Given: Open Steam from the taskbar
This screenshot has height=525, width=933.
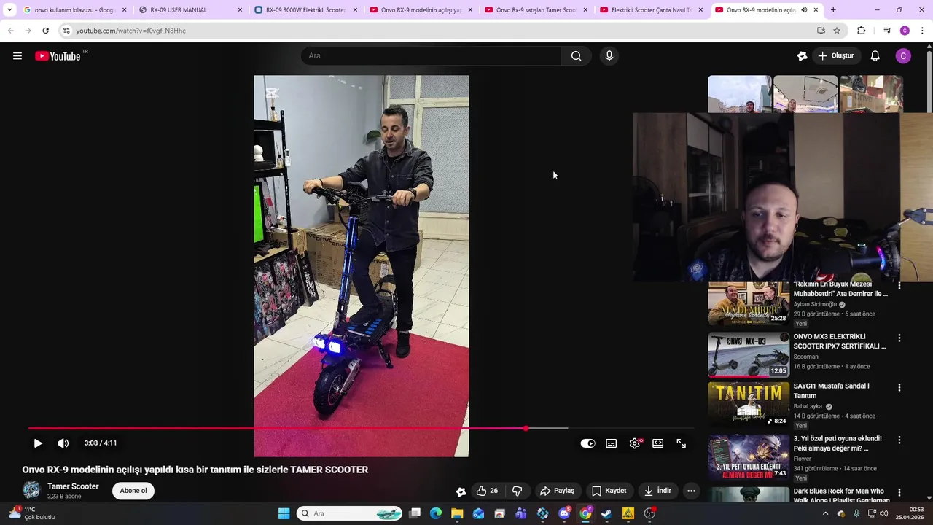Looking at the screenshot, I should pos(606,513).
